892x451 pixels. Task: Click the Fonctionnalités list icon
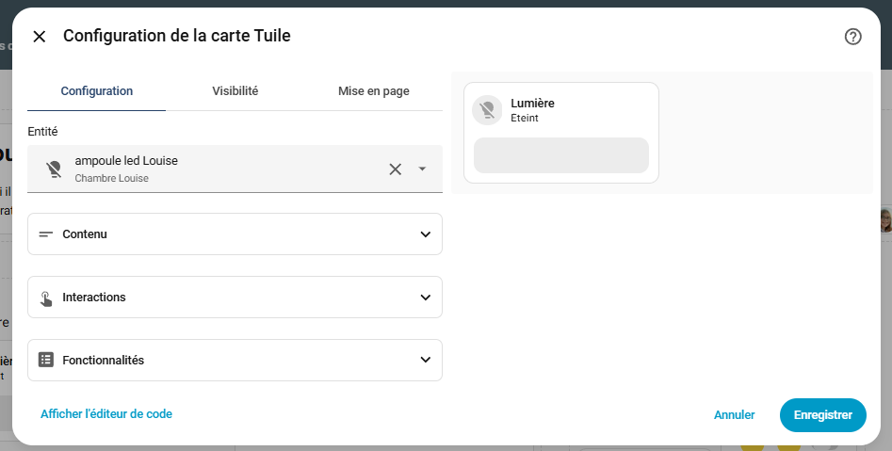45,360
